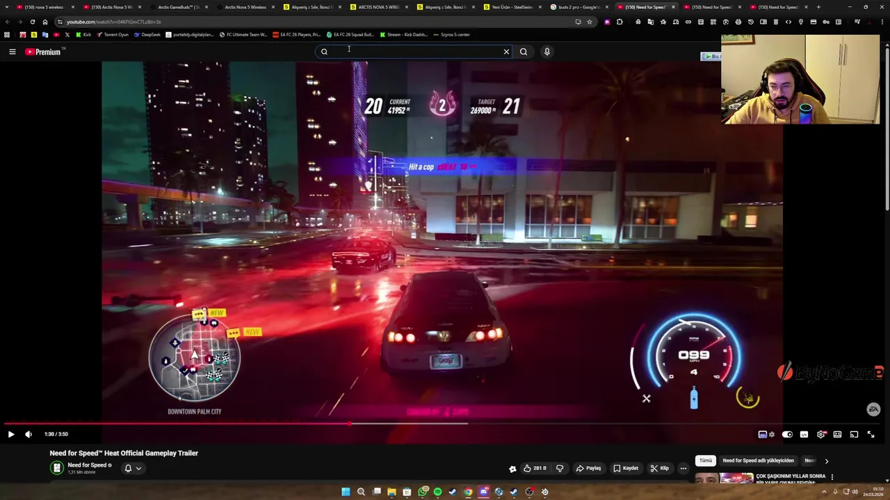Switch to the '(150) Arctis Nova 5 W' tab
The width and height of the screenshot is (890, 500).
coord(111,7)
